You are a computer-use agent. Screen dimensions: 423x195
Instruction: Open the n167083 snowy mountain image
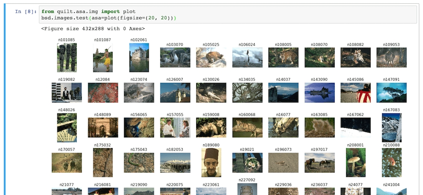click(x=391, y=128)
